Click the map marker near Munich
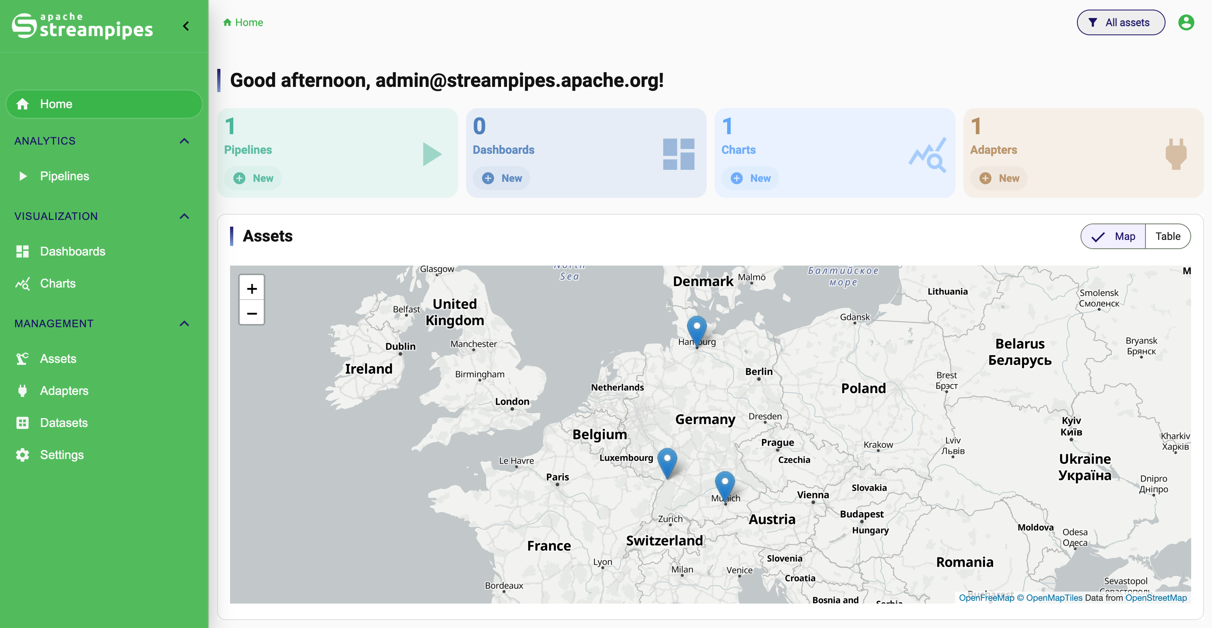The image size is (1212, 628). pyautogui.click(x=725, y=487)
